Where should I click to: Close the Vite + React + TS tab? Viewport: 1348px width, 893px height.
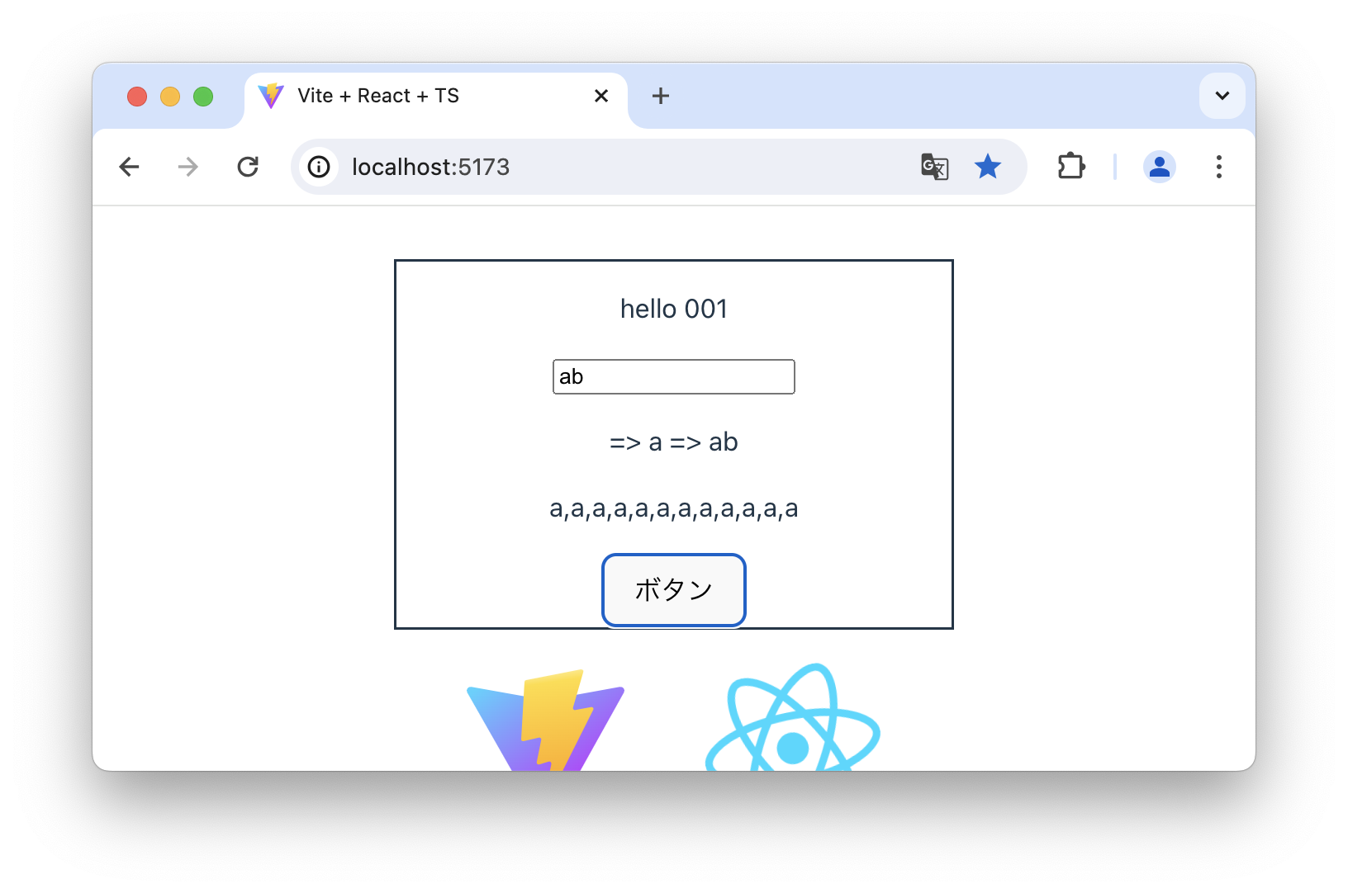601,96
